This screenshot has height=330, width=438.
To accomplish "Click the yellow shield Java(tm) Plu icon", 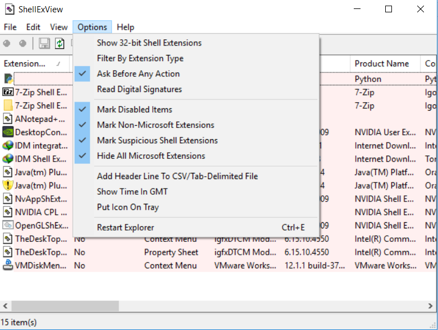I will [8, 185].
